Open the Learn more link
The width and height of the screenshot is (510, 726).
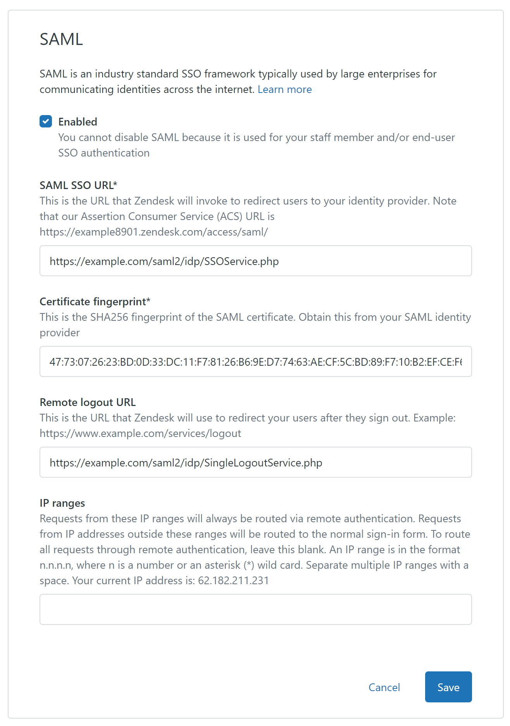284,89
